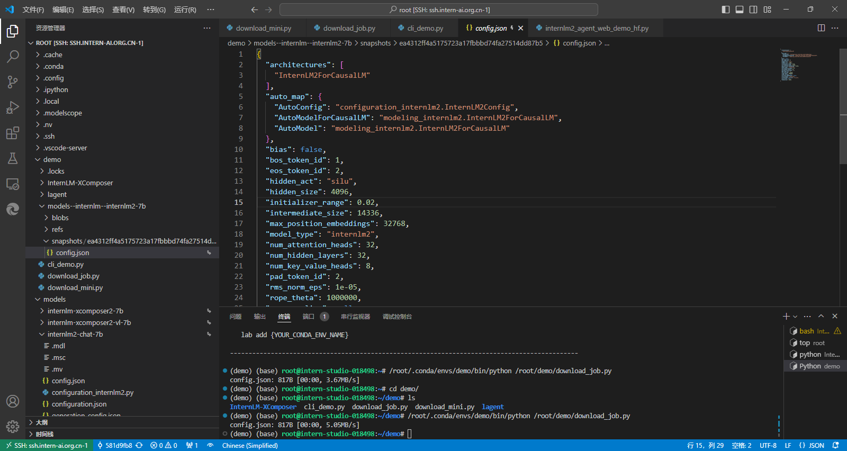Switch to the cli_demo.py editor tab
847x451 pixels.
click(x=425, y=28)
